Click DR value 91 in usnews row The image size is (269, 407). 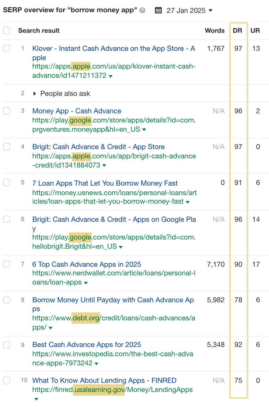point(238,183)
